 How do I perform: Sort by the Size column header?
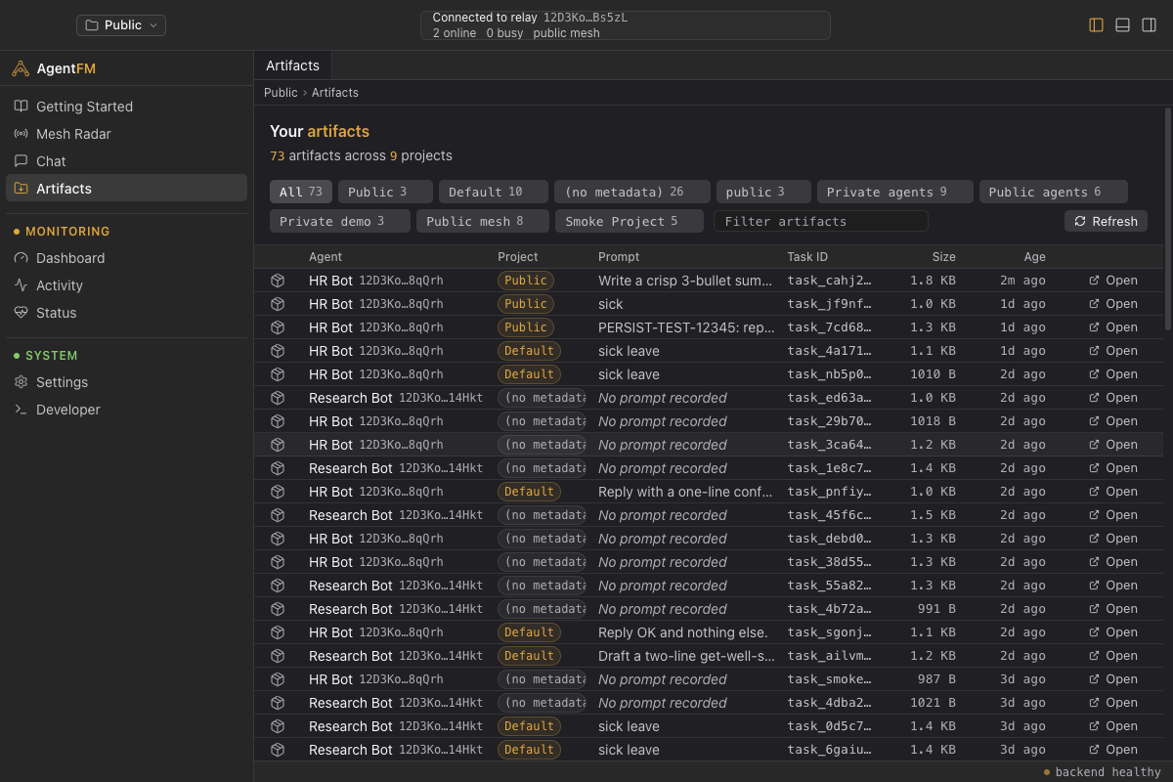click(943, 257)
